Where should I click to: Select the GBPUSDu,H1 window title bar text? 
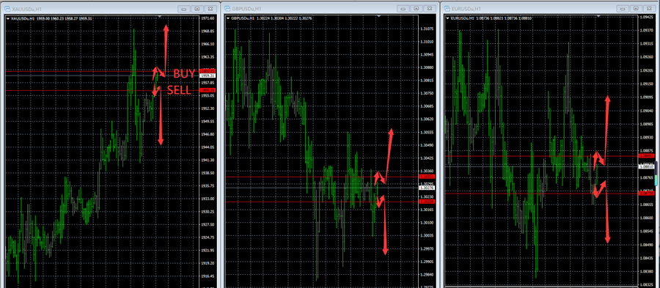click(246, 9)
